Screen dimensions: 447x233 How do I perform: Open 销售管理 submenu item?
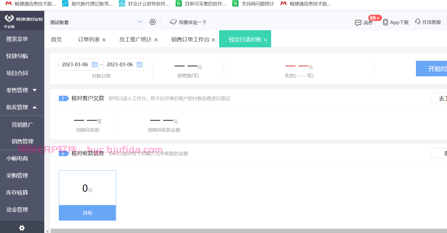pos(22,141)
